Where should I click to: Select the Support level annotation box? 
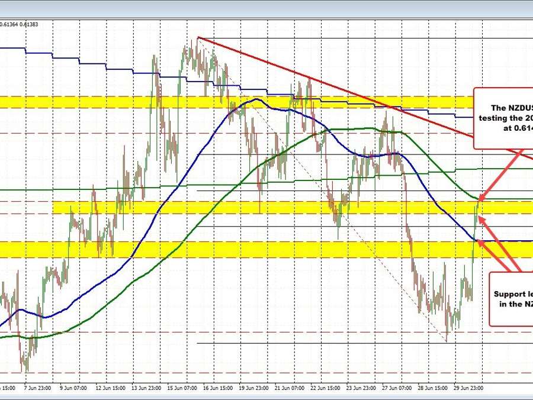click(x=510, y=299)
